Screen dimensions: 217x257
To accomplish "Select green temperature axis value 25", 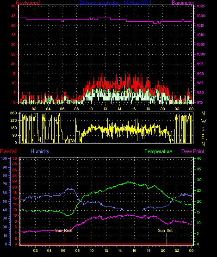I will 199,191.
